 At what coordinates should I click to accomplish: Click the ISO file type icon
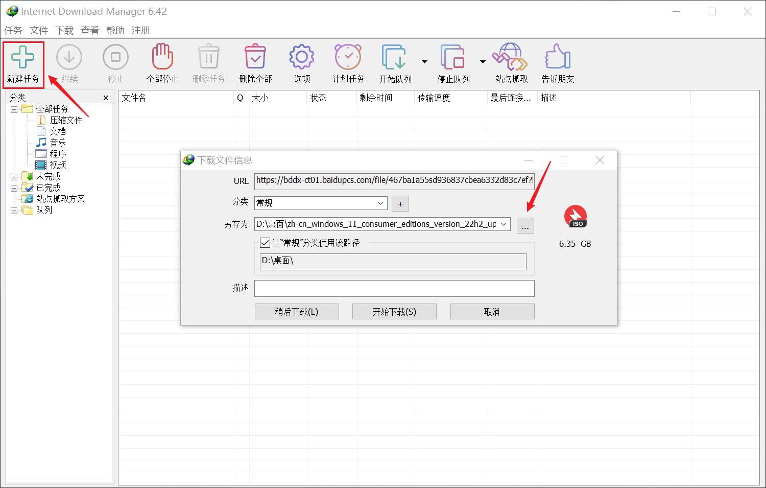(x=576, y=217)
